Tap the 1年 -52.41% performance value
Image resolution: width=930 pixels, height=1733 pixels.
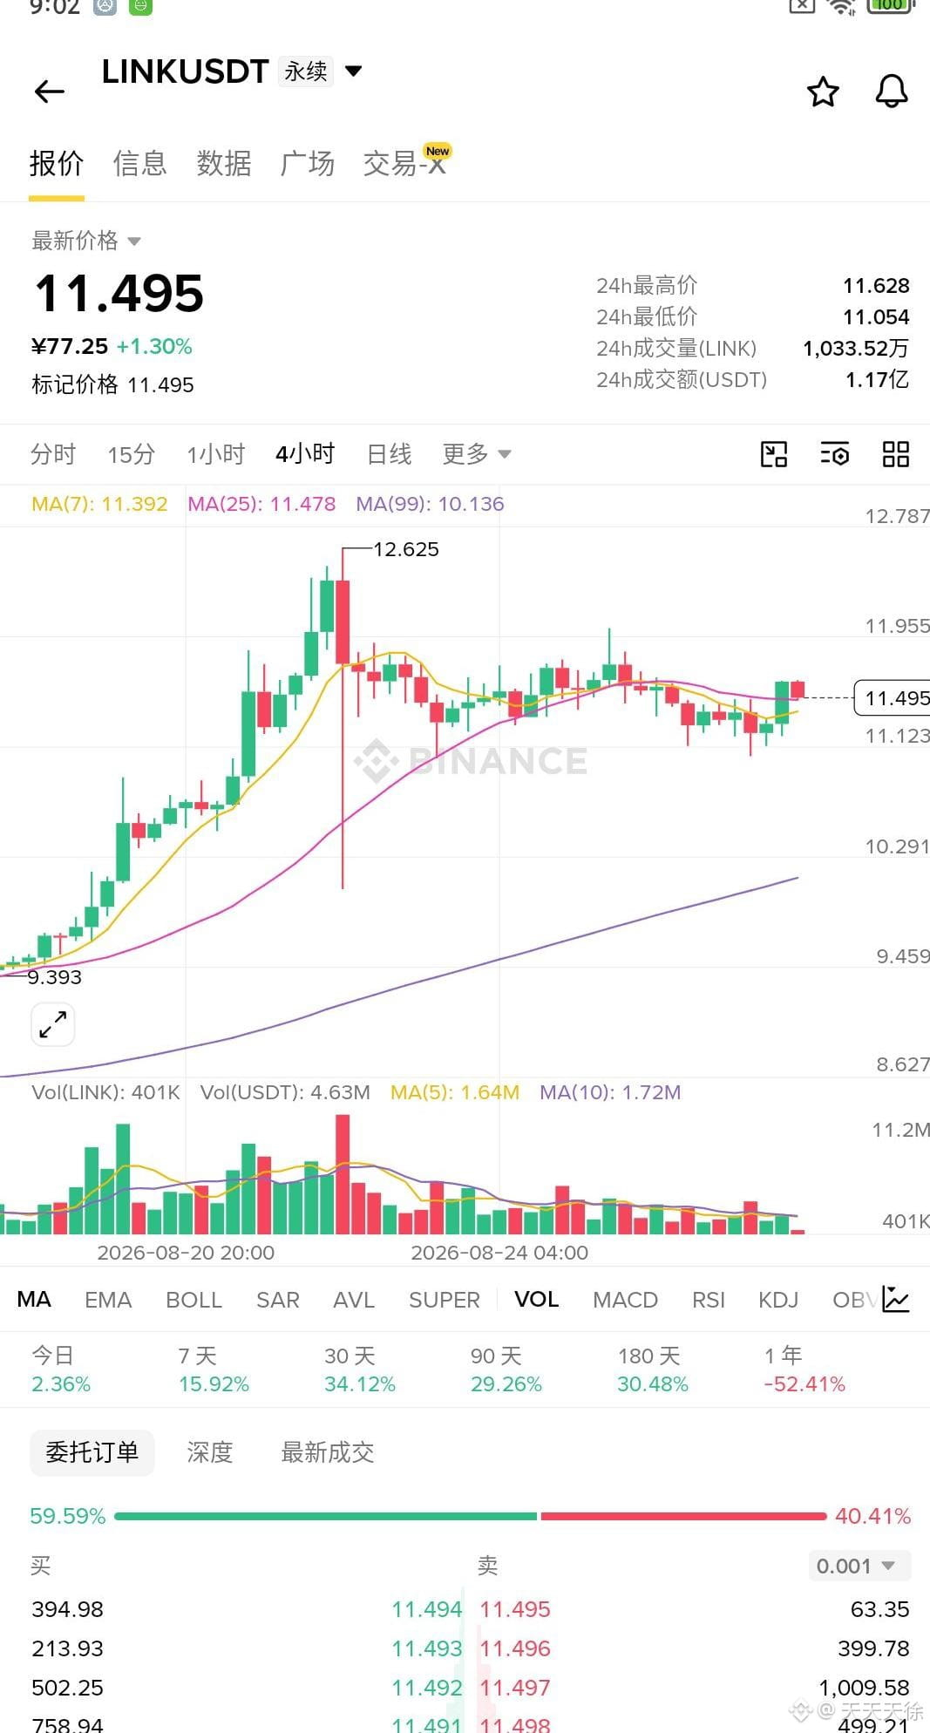(804, 1383)
